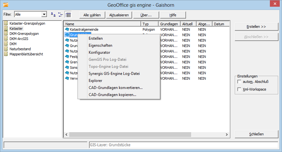Select Kataster-Grenzpolygon in the tree
This screenshot has height=152, width=282.
coord(27,23)
